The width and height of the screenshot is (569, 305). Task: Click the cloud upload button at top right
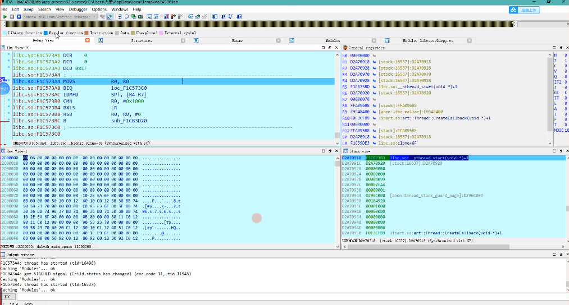click(524, 10)
